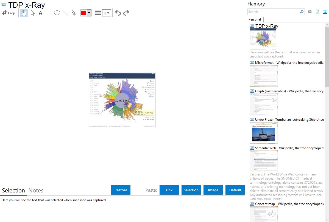
Task: Open the line thickness dropdown
Action: 106,13
